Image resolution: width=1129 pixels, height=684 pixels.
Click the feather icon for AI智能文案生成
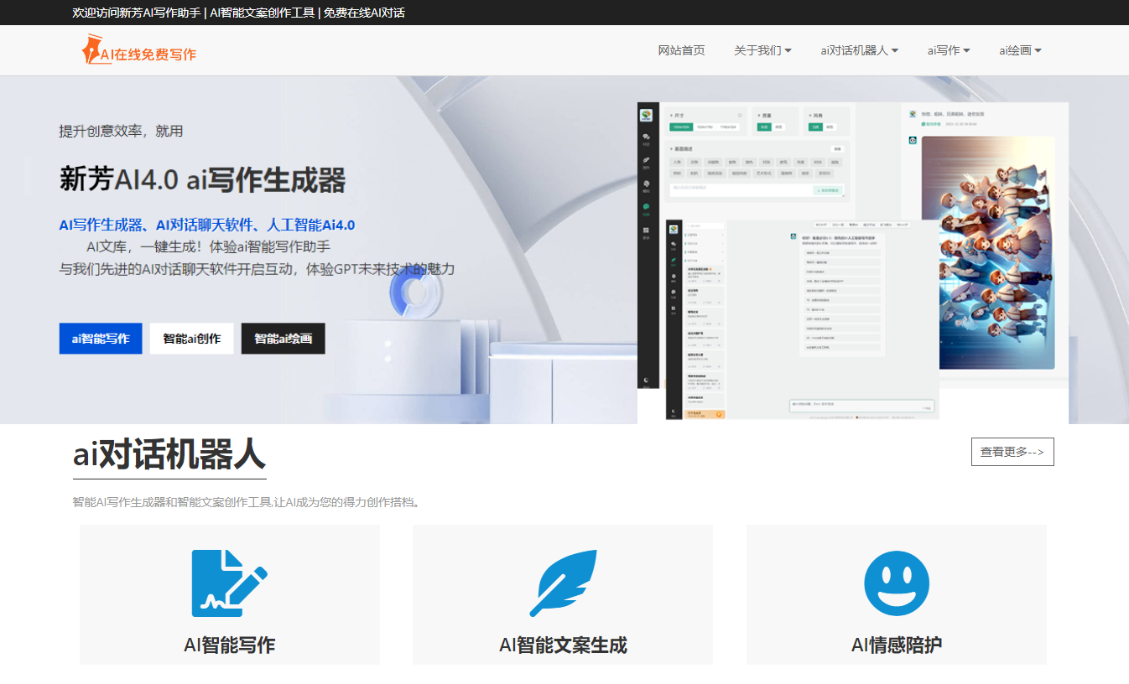click(x=563, y=583)
